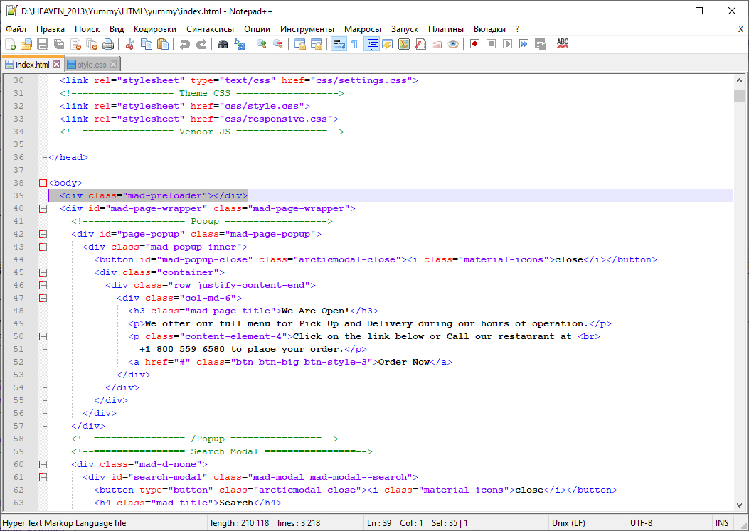749x531 pixels.
Task: Open Find with the binoculars icon
Action: 223,44
